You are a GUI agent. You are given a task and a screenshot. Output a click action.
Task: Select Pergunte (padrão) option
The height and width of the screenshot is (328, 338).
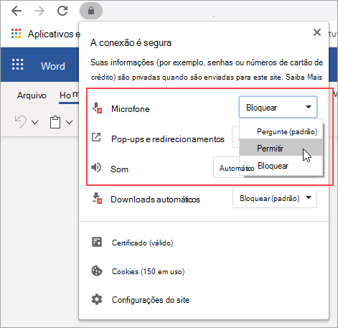coord(281,131)
